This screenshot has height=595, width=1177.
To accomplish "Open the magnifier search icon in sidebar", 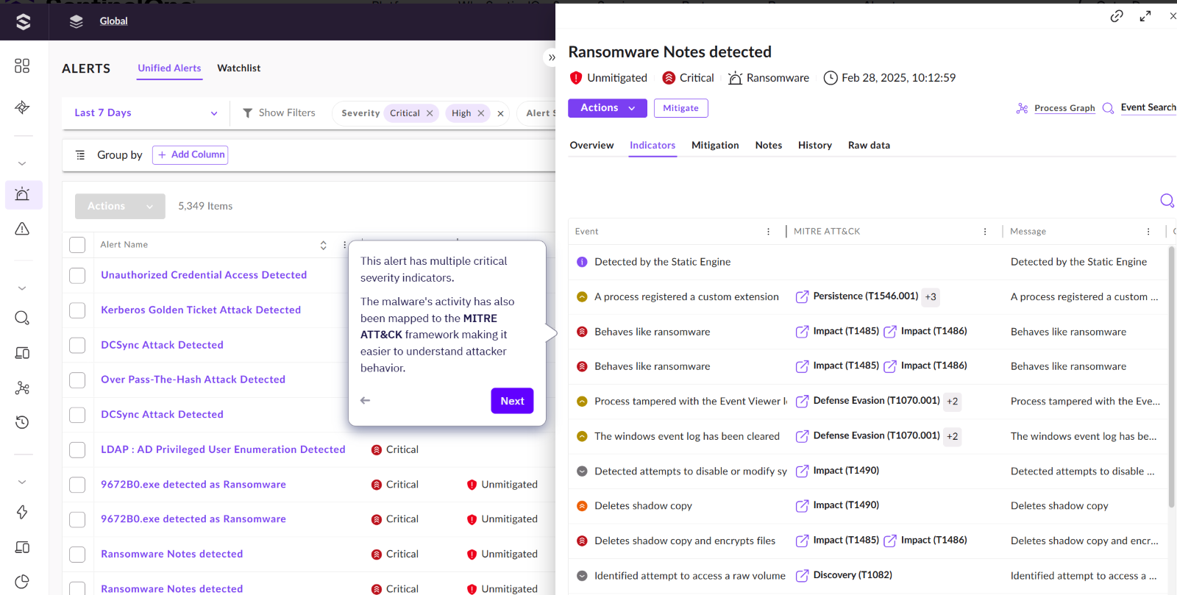I will click(x=22, y=318).
